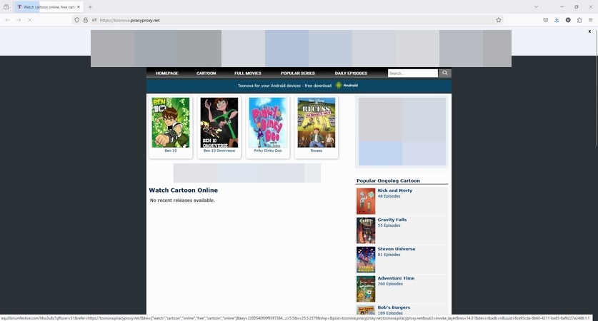Viewport: 598px width, 321px height.
Task: Open the Rick and Morty link
Action: click(x=394, y=190)
